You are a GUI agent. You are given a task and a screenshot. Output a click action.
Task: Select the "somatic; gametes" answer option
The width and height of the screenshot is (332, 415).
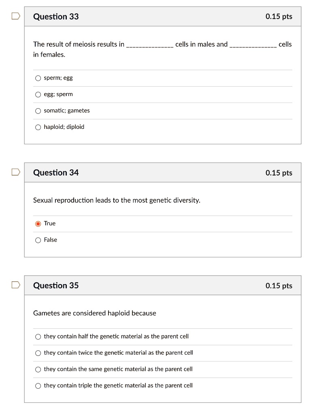(38, 110)
